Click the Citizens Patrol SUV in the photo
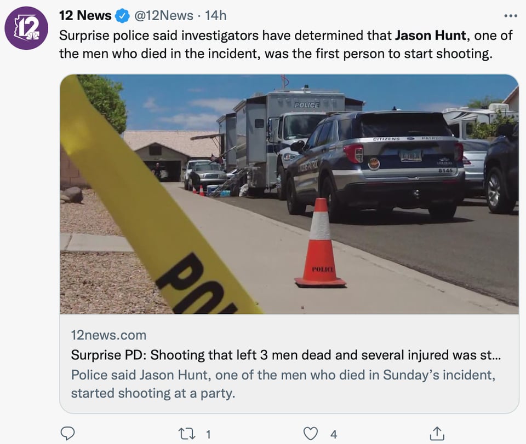Screen dimensions: 526x444 pyautogui.click(x=376, y=166)
